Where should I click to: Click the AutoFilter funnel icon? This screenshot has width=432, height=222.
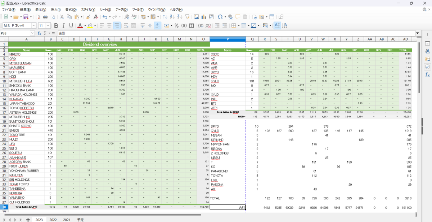pos(188,17)
